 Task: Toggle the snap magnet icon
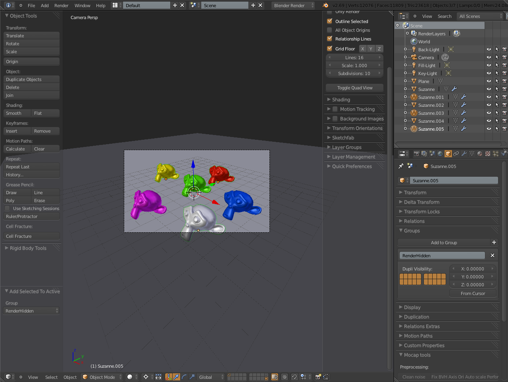(x=294, y=377)
